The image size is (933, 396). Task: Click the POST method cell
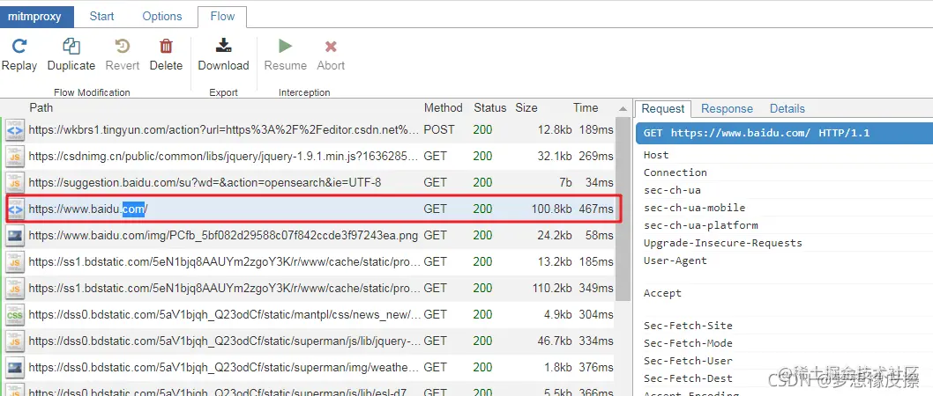(439, 129)
